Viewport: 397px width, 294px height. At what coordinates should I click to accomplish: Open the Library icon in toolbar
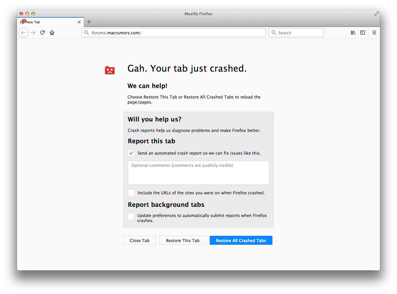click(x=353, y=33)
